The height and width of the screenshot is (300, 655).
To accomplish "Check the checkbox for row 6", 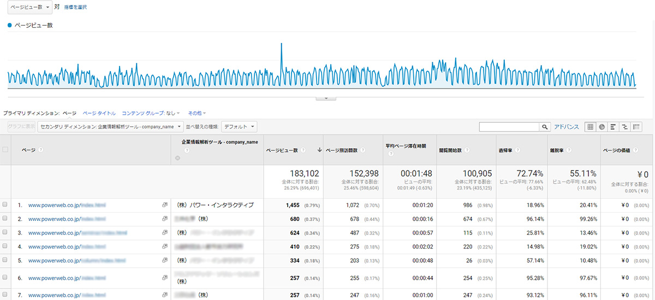I will coord(5,278).
